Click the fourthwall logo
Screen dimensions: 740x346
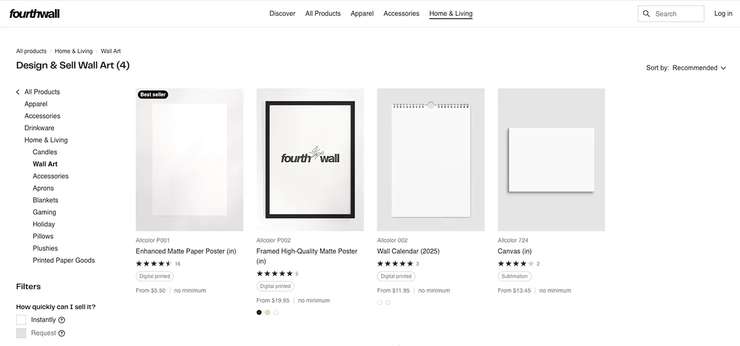click(x=35, y=14)
